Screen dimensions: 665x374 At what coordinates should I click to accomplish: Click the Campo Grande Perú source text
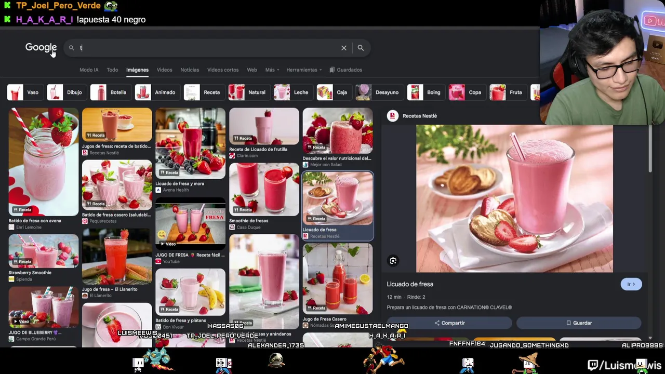(x=36, y=339)
